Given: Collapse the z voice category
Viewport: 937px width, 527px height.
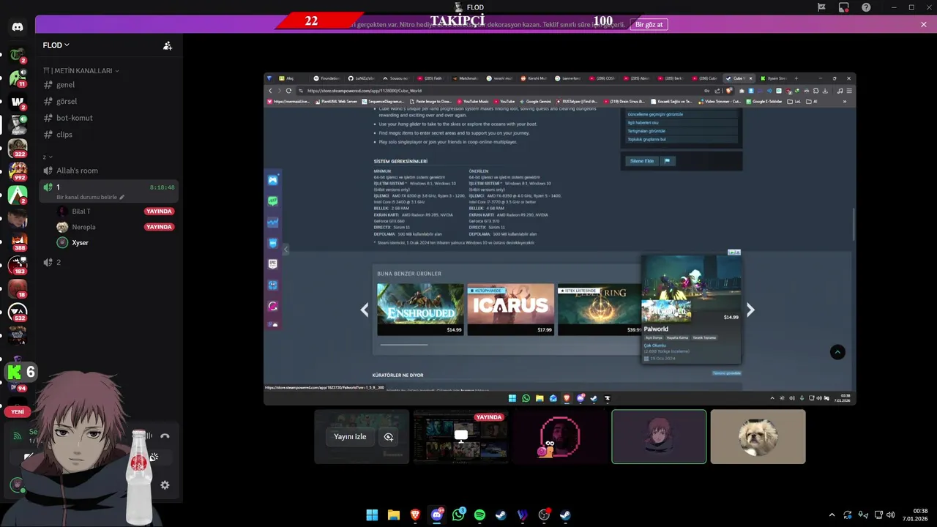Looking at the screenshot, I should (x=47, y=157).
